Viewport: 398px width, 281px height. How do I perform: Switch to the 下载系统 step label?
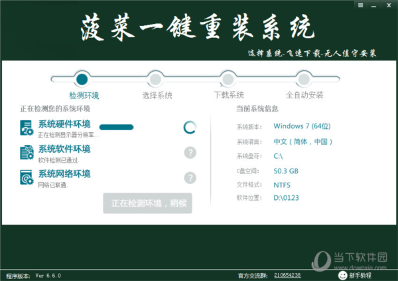(x=229, y=95)
